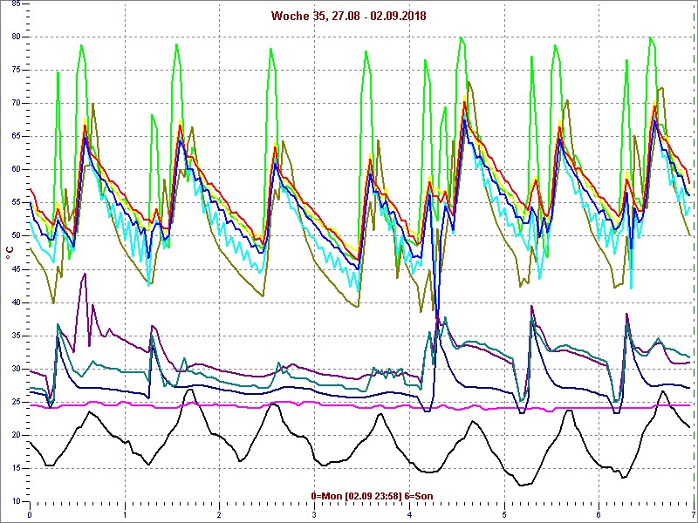Screen dimensions: 698x523
Task: Click the y-axis label 45
Action: (x=16, y=269)
